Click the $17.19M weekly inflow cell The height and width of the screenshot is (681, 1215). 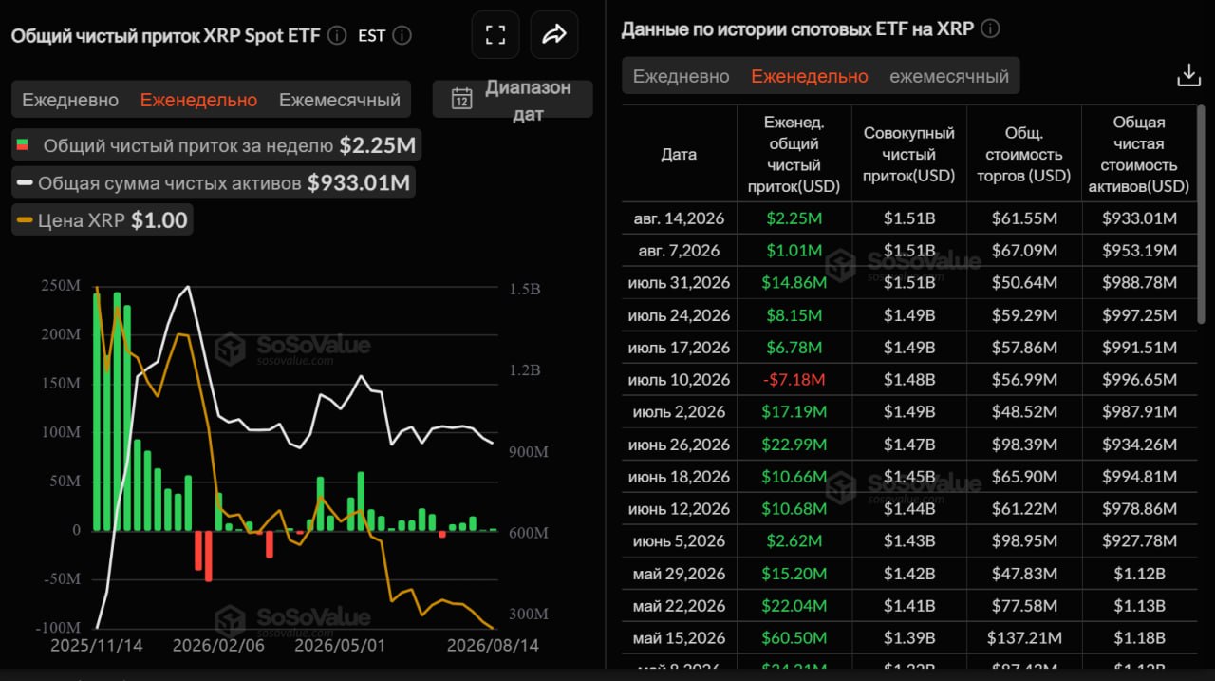794,412
